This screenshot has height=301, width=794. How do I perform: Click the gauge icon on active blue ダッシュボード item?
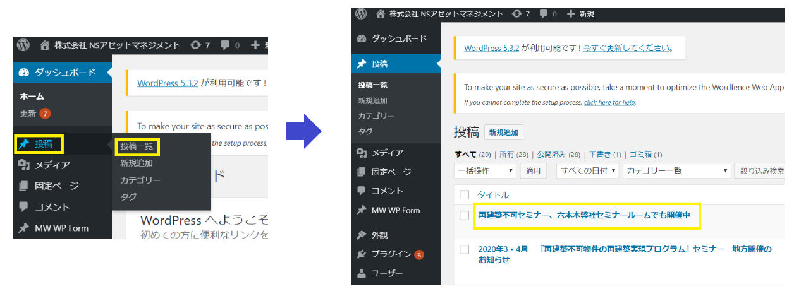pos(24,73)
